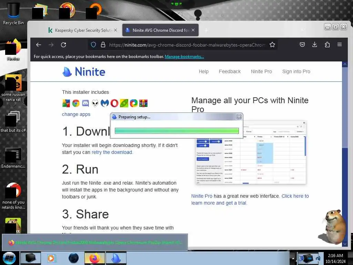The width and height of the screenshot is (353, 265).
Task: Click the green PeaZip icon
Action: click(x=124, y=103)
